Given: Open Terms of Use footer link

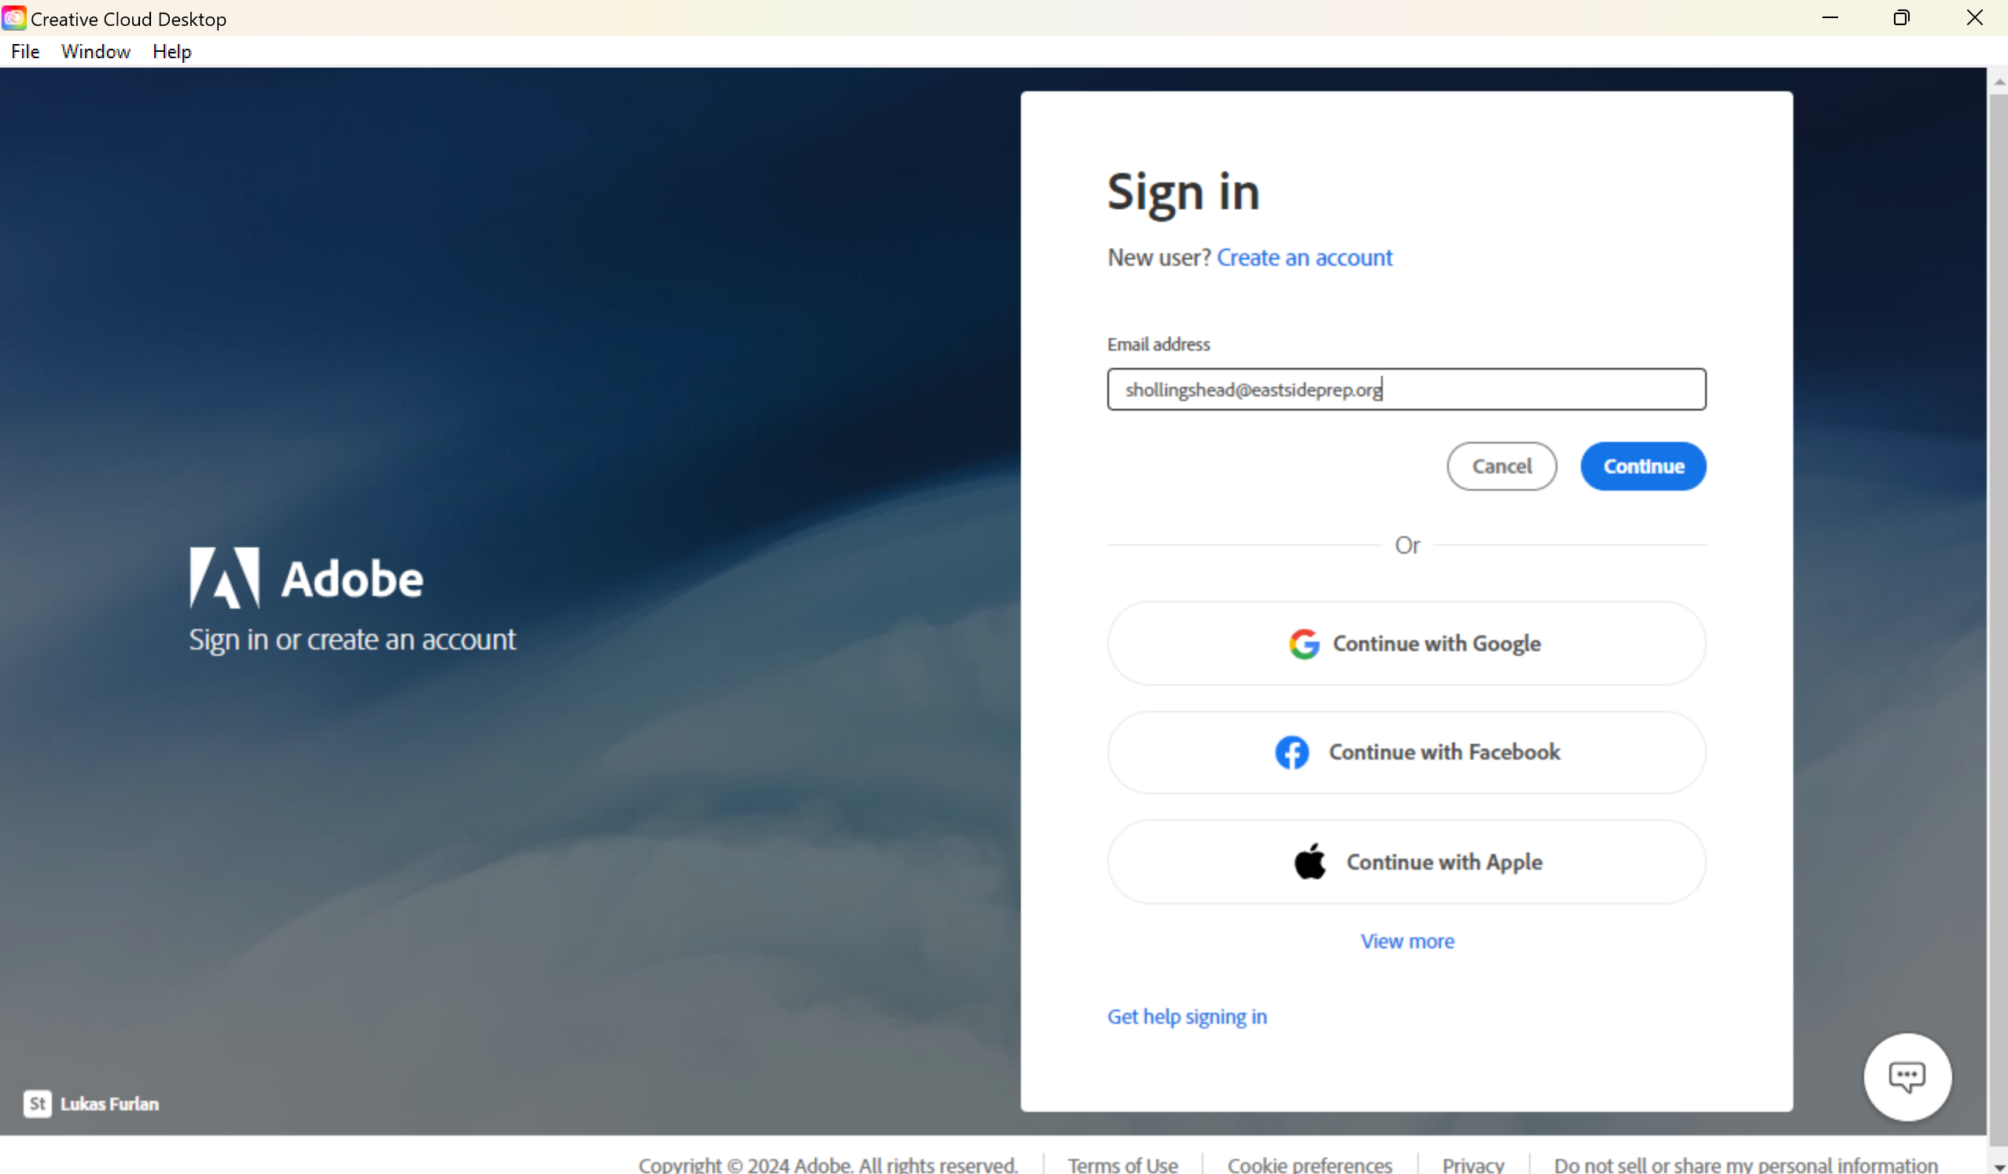Looking at the screenshot, I should coord(1122,1165).
